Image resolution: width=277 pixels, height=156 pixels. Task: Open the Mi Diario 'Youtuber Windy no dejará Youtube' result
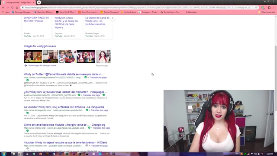pyautogui.click(x=65, y=143)
